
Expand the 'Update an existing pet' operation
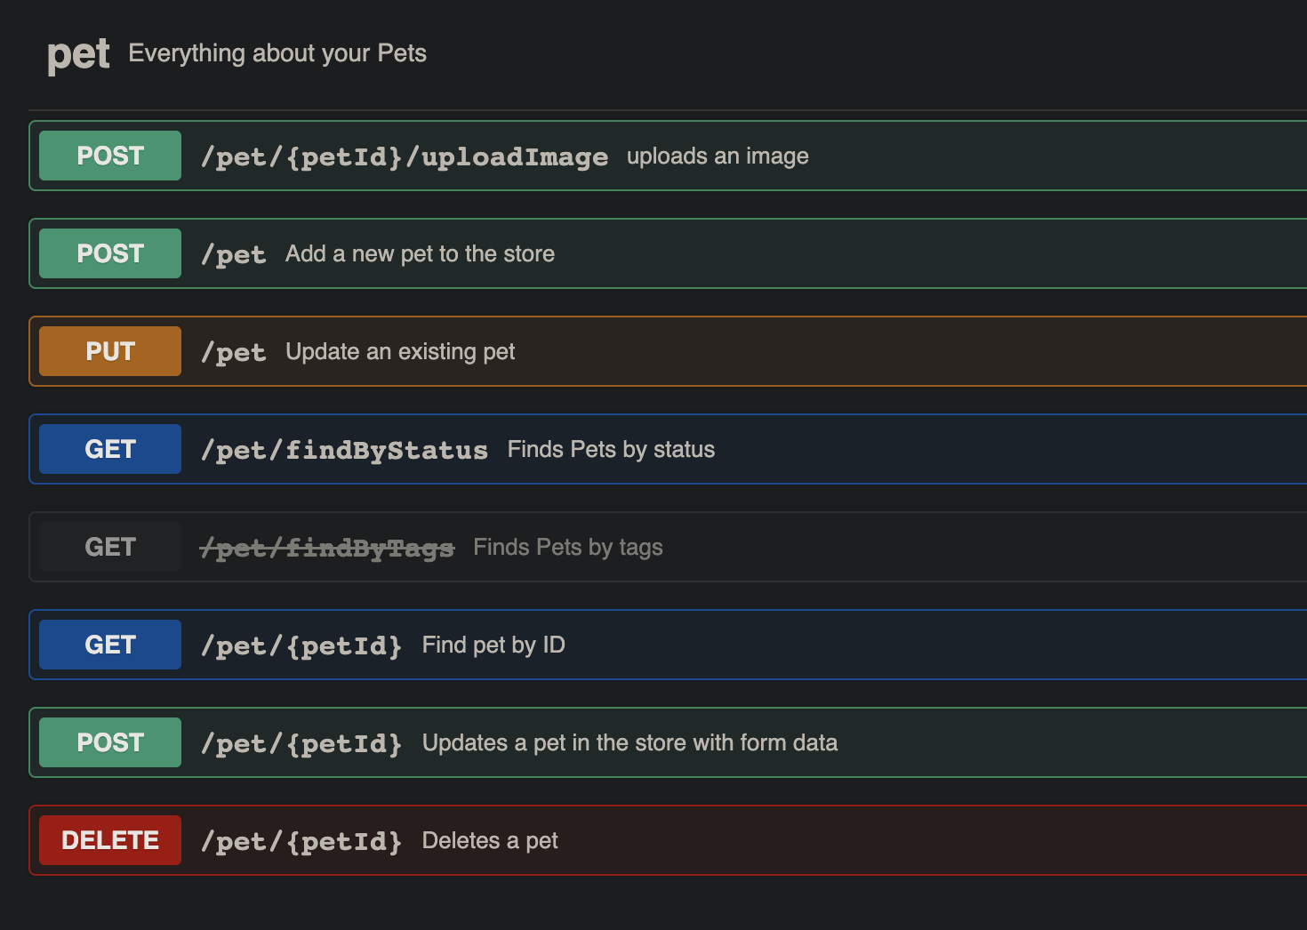click(x=400, y=352)
